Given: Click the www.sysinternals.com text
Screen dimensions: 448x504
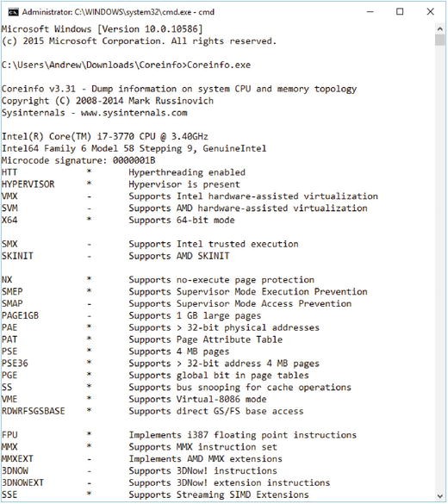Looking at the screenshot, I should tap(134, 113).
